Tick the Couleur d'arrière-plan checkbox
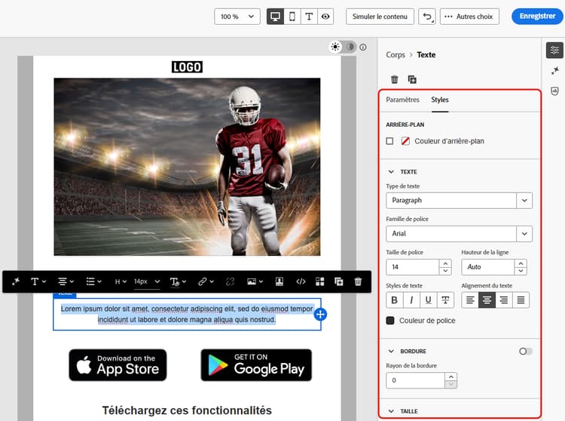The image size is (565, 421). [x=389, y=141]
